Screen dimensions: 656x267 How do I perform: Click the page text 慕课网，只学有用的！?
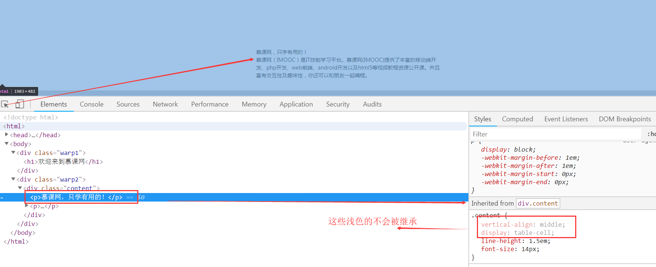point(281,52)
